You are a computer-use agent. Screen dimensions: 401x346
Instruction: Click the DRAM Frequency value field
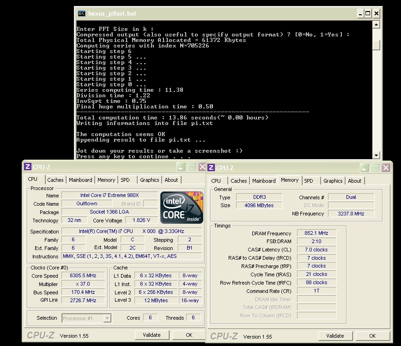pos(316,233)
